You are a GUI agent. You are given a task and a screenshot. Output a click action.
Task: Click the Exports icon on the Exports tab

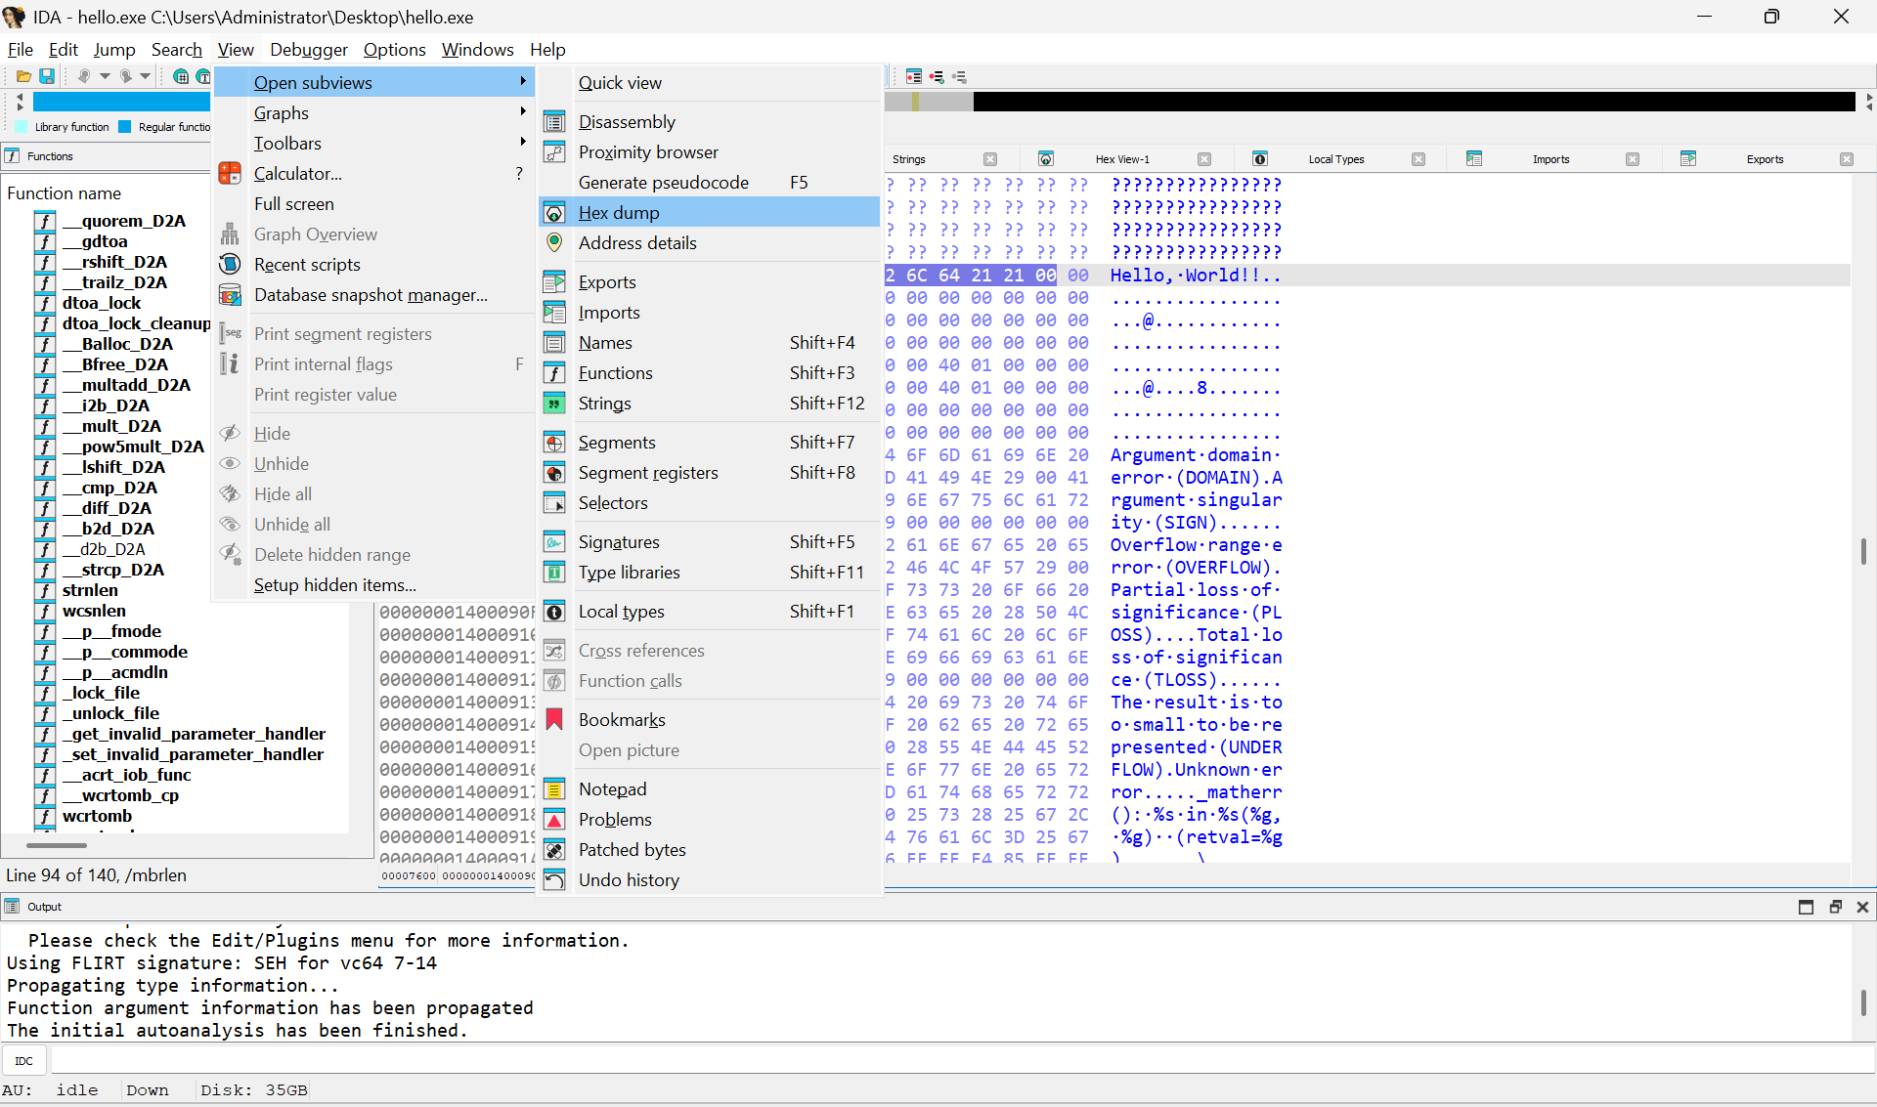[x=1690, y=158]
